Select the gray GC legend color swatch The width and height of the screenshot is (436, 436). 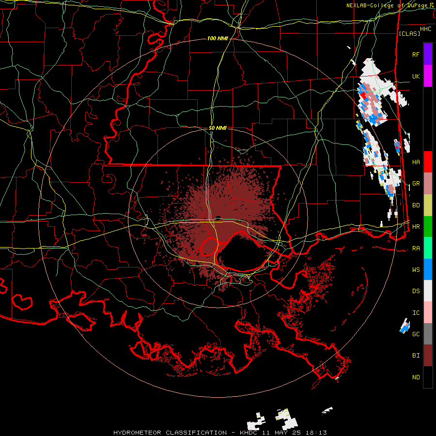click(x=428, y=334)
